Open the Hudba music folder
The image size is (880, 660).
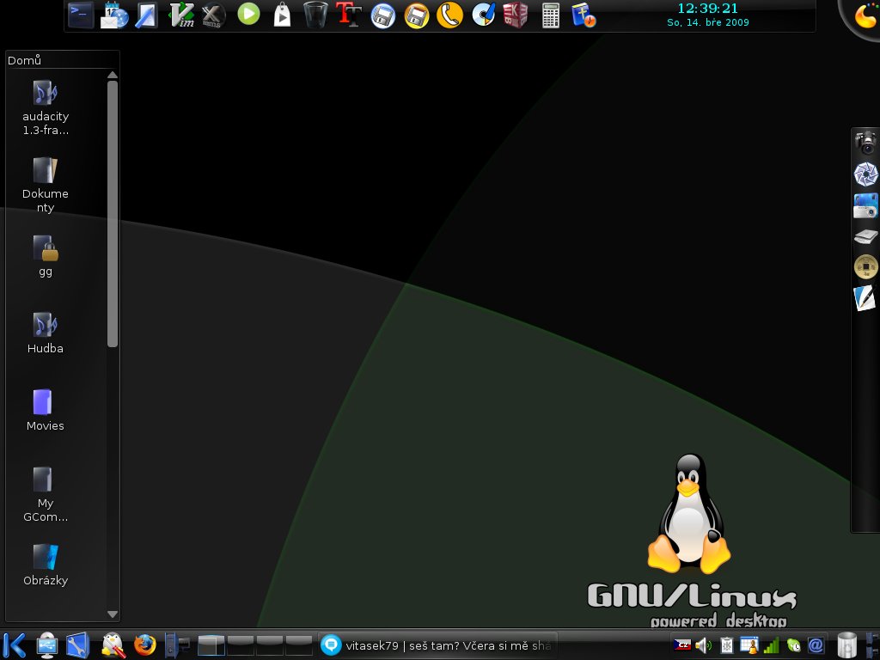point(45,333)
